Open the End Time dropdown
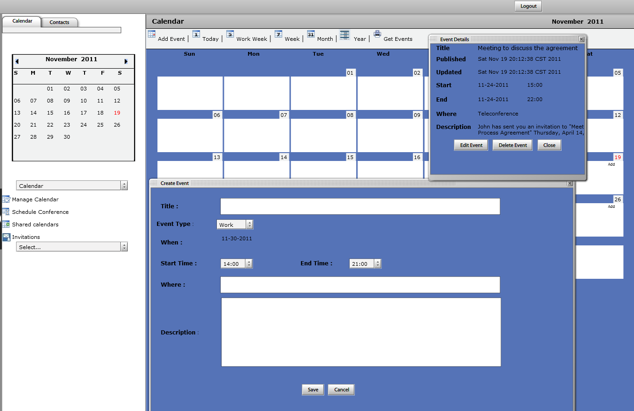Viewport: 634px width, 411px height. coord(378,264)
